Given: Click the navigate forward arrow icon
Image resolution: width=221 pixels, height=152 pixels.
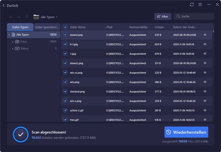Looking at the screenshot, I should point(19,17).
